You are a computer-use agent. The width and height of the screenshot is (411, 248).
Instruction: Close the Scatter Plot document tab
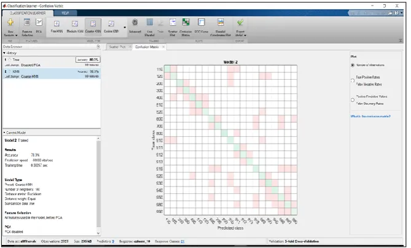130,47
